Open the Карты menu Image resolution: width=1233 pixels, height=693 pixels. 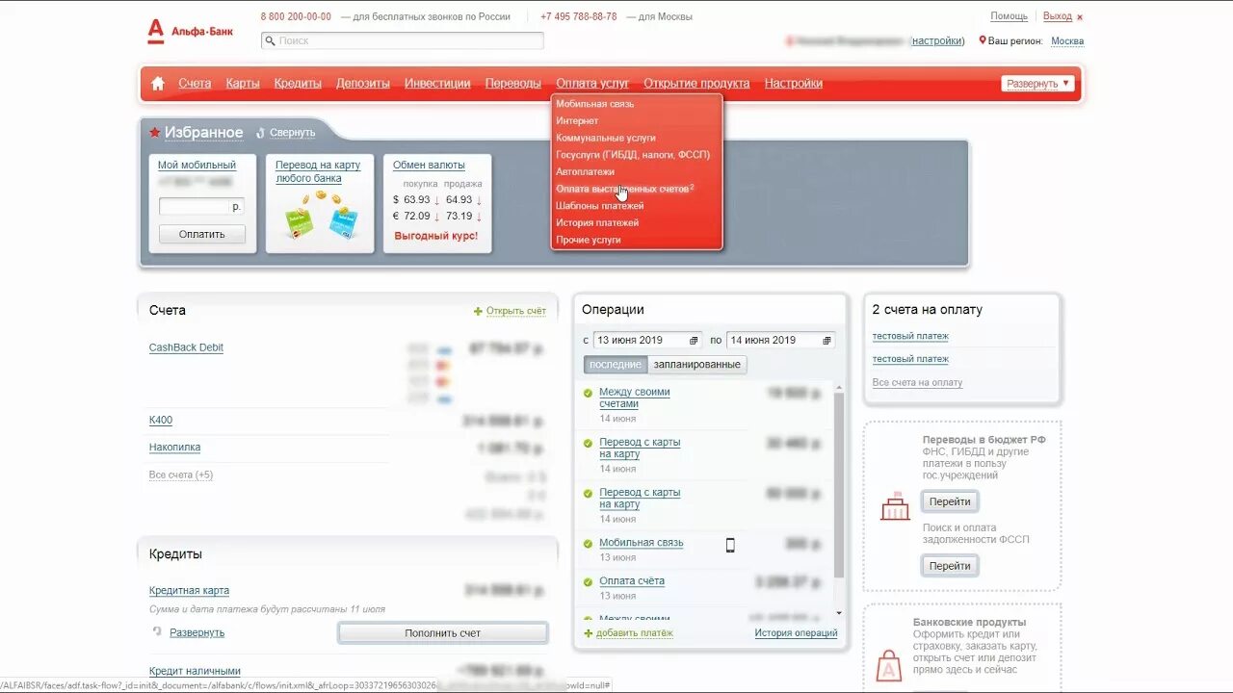tap(243, 84)
